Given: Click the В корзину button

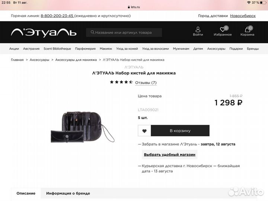Looking at the screenshot, I should pyautogui.click(x=180, y=131).
